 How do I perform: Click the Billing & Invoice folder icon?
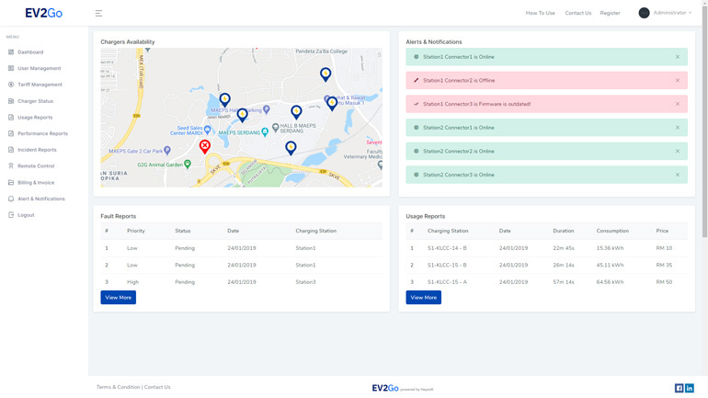(11, 182)
